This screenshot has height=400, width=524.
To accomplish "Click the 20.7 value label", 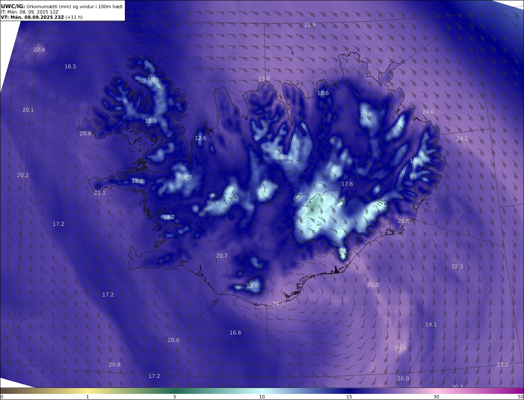I will tap(222, 256).
